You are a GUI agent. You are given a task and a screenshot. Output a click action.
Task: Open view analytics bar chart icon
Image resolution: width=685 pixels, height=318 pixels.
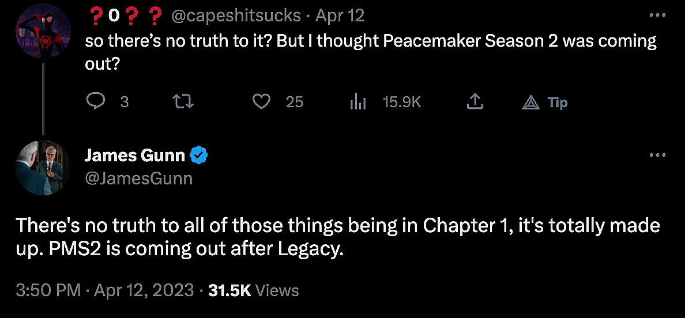pos(358,103)
